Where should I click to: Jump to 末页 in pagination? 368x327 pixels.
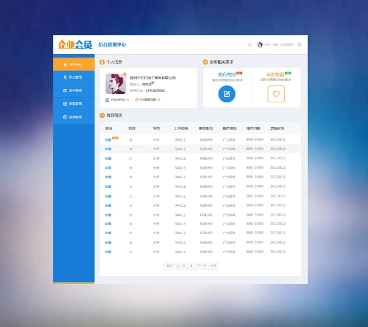pos(213,266)
